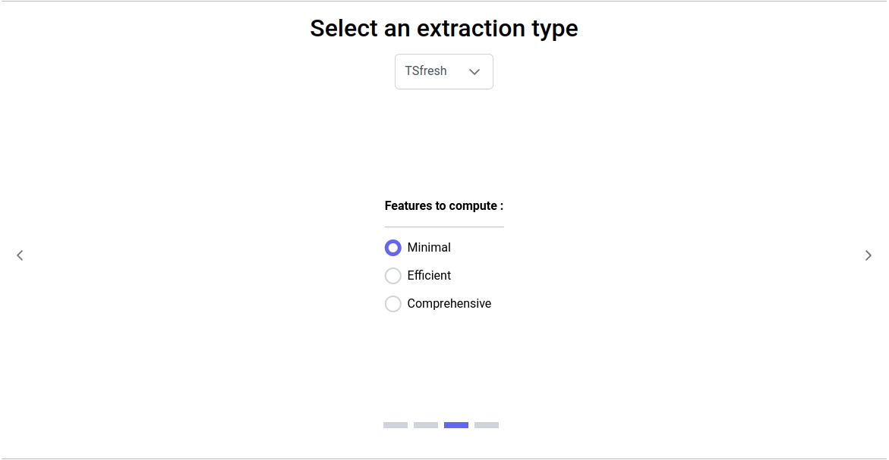Click the bottom horizontal rule below indicators
889x460 pixels.
(x=444, y=458)
